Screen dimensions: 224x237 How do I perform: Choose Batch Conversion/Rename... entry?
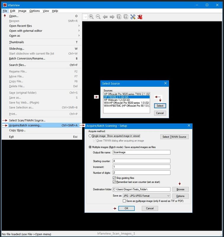coord(42,58)
